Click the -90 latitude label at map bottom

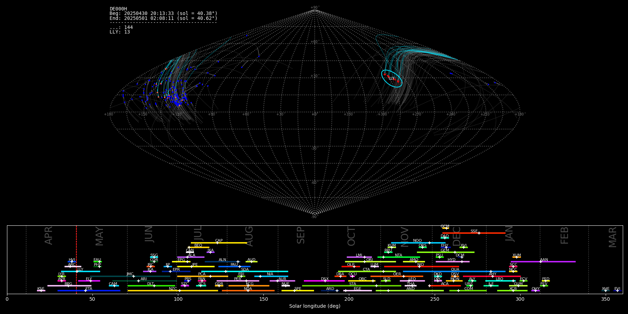[315, 217]
